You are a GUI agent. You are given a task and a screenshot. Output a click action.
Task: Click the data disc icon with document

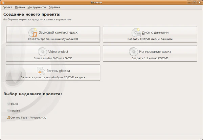136,33
